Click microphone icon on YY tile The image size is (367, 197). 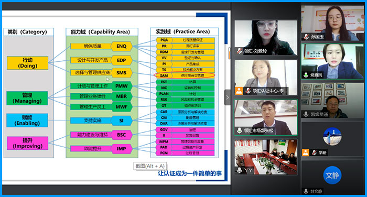(x=240, y=170)
